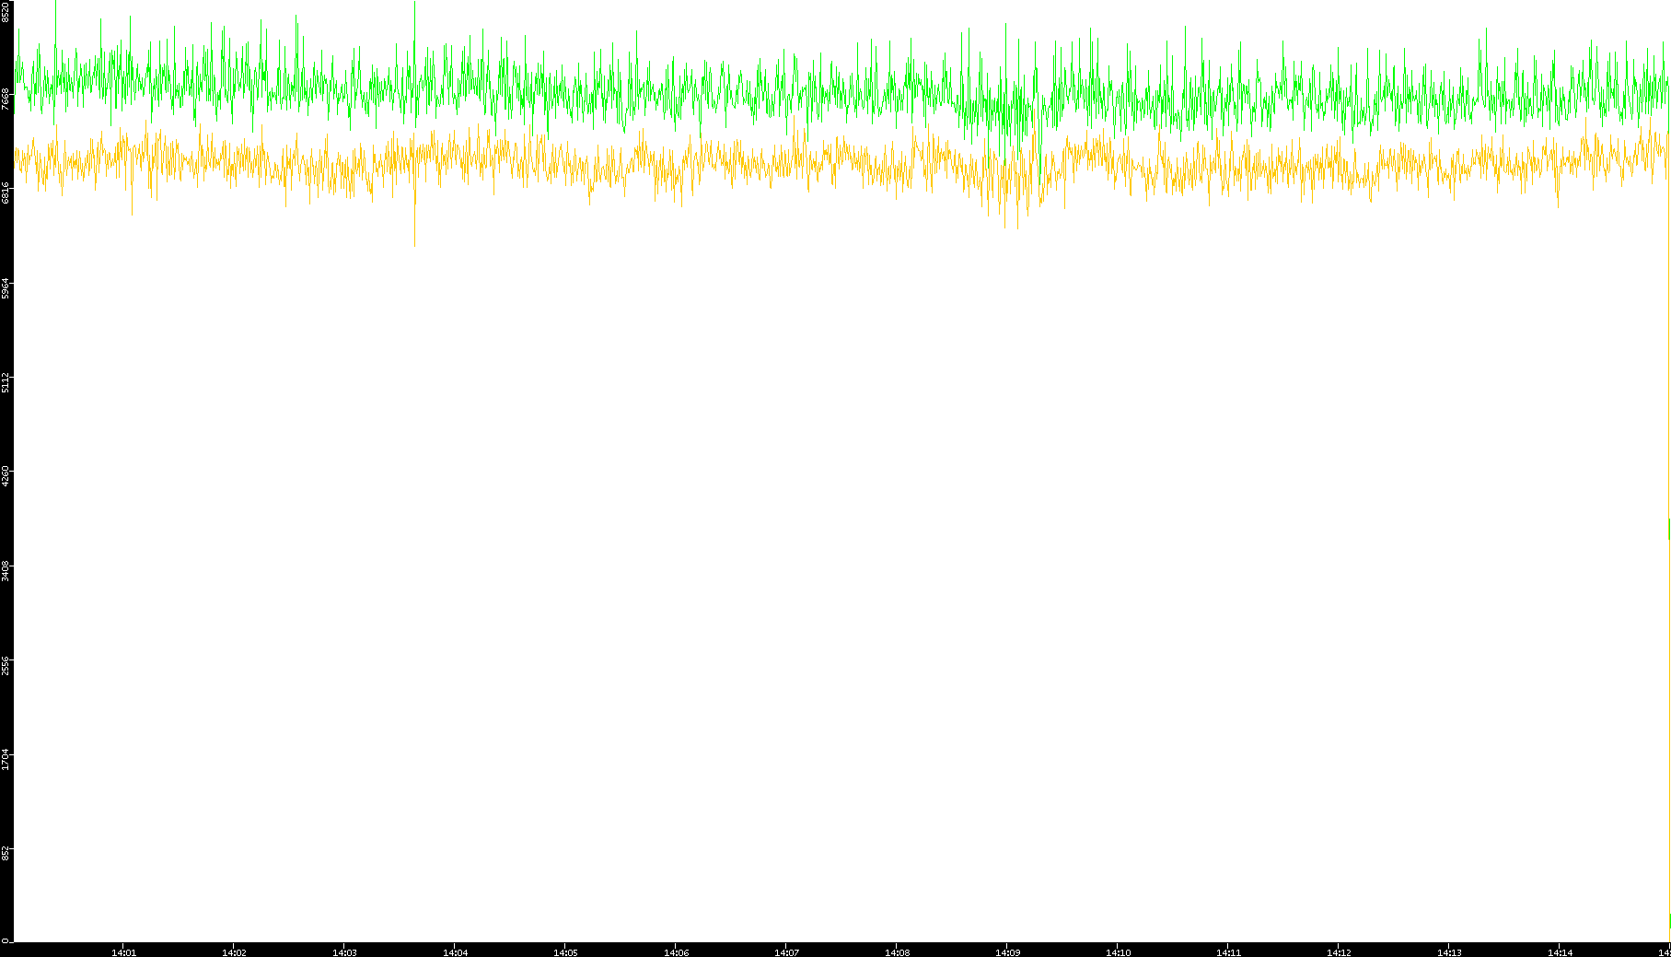
Task: Select the 14:11 time marker
Action: [x=1228, y=951]
